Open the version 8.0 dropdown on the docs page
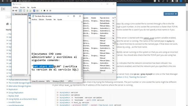Image resolution: width=188 pixels, height=106 pixels. 171,14
